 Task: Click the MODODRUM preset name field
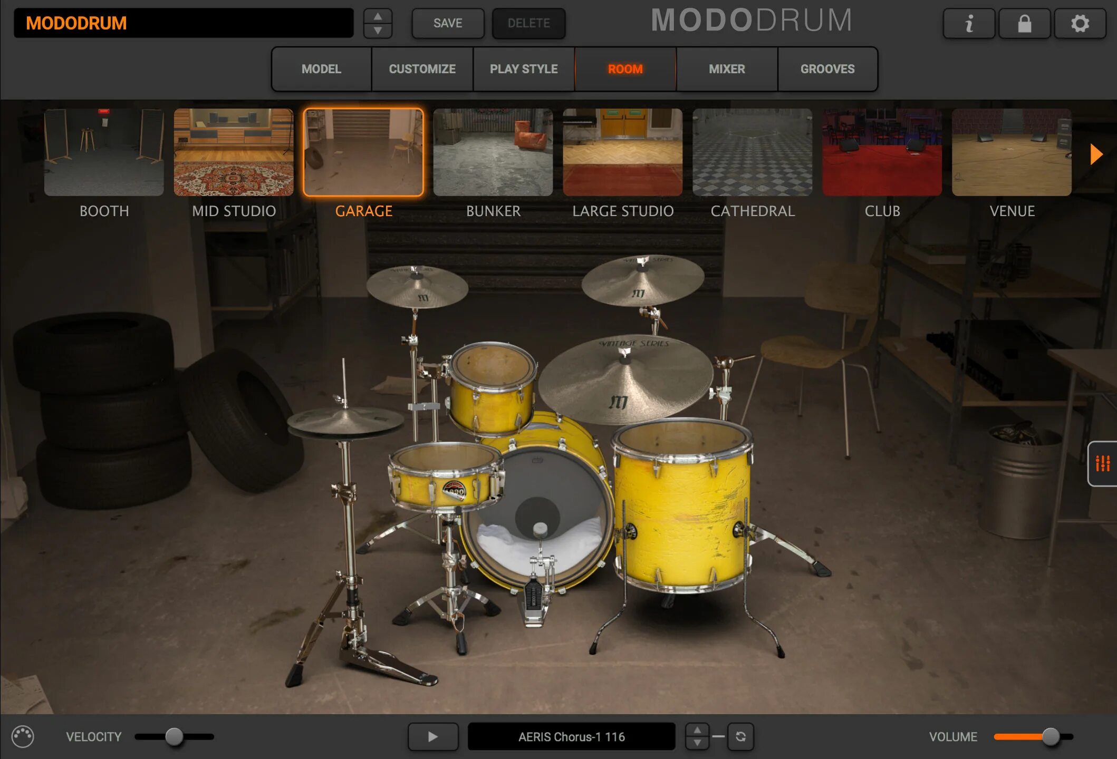coord(184,23)
